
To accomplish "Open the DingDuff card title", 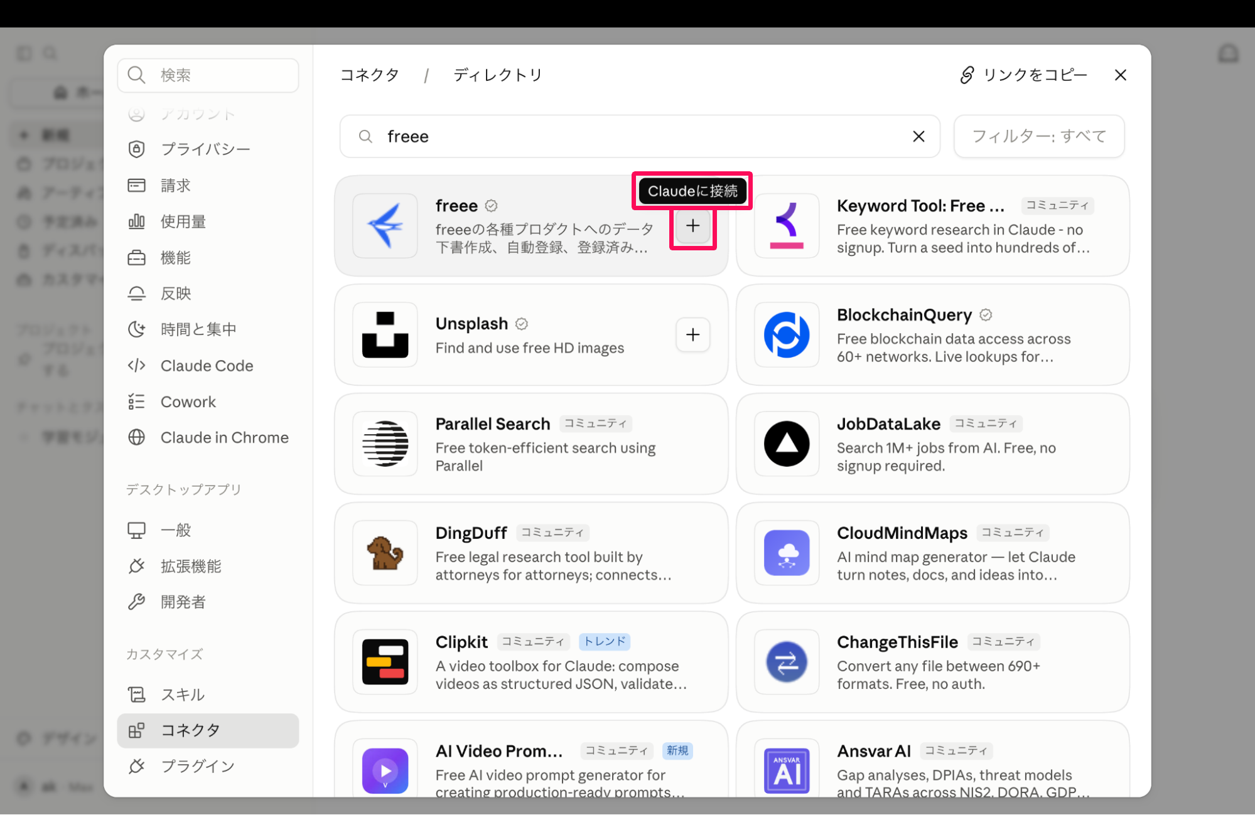I will tap(471, 533).
